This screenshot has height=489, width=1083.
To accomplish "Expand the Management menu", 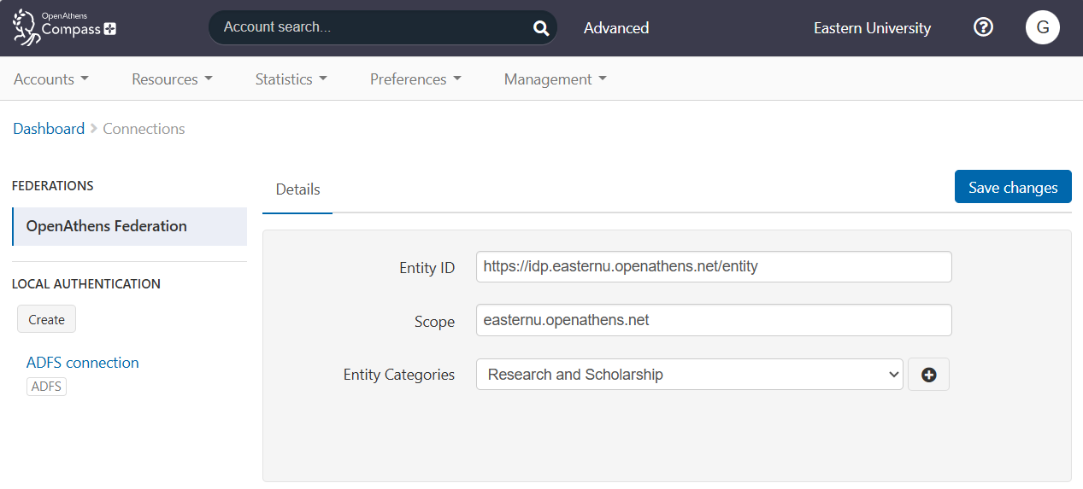I will tap(556, 79).
